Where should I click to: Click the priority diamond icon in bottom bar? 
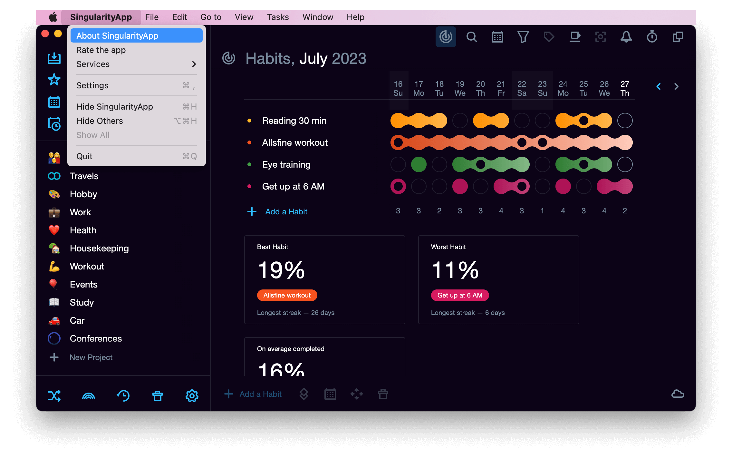pos(304,394)
